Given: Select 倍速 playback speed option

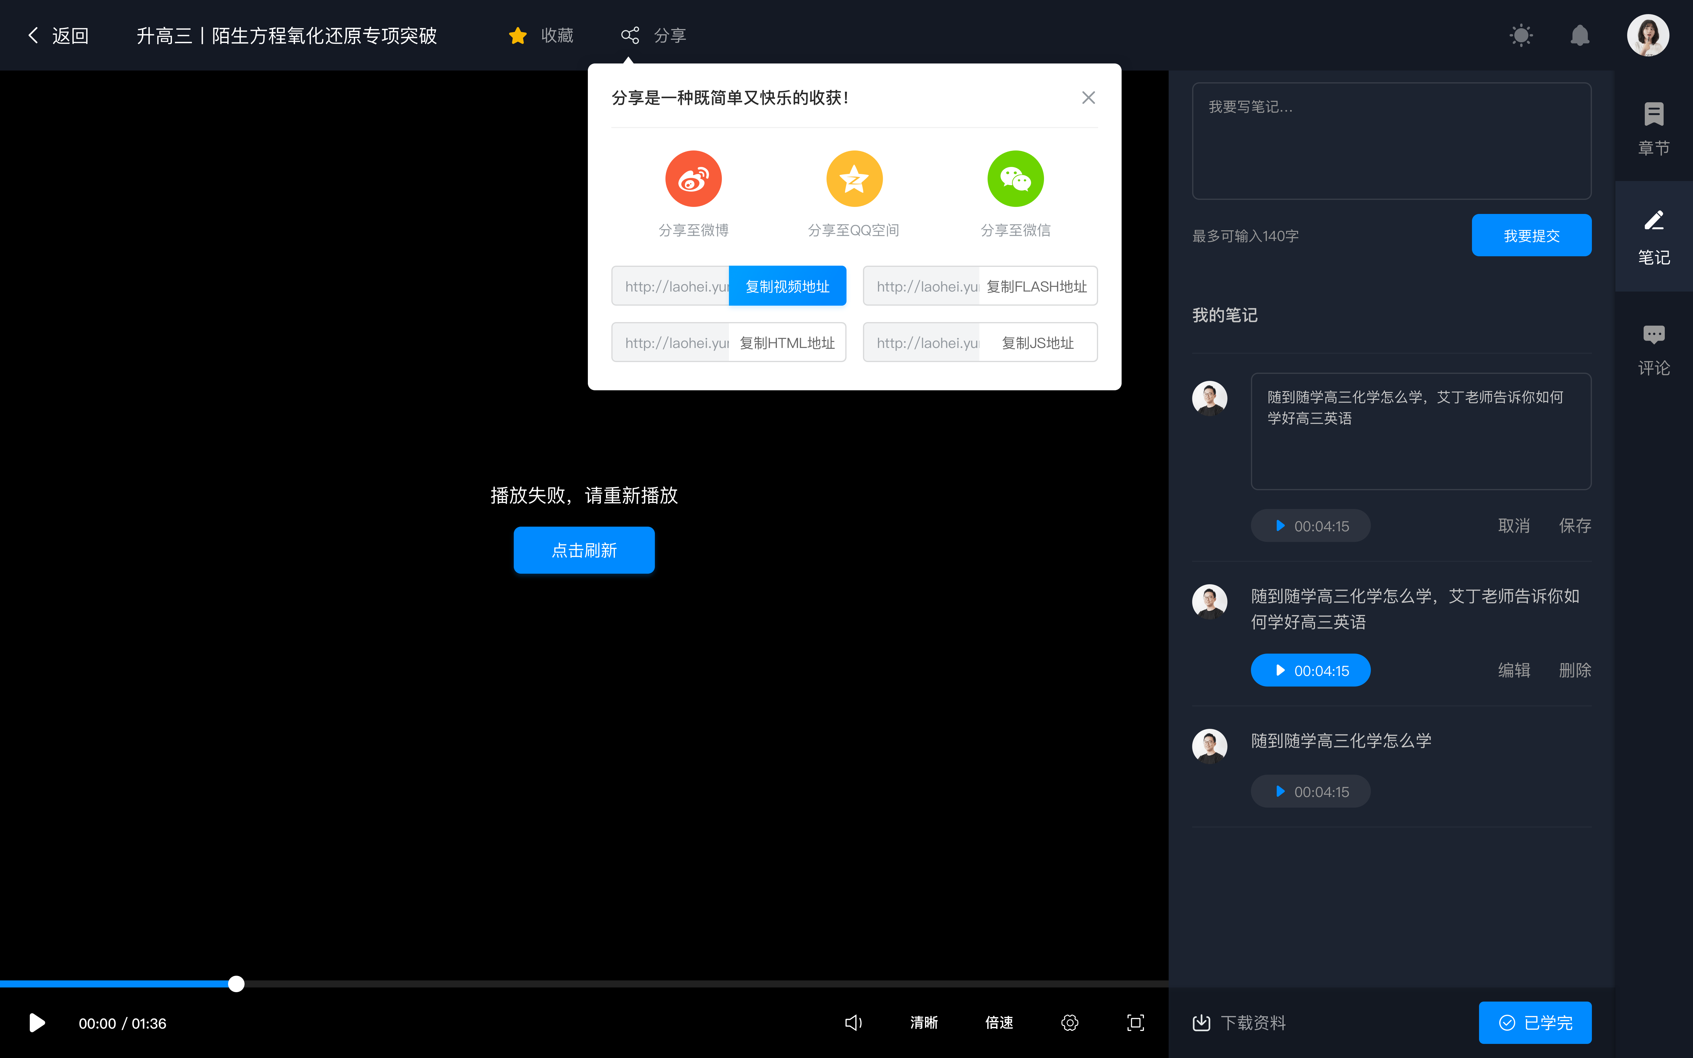Looking at the screenshot, I should [999, 1023].
